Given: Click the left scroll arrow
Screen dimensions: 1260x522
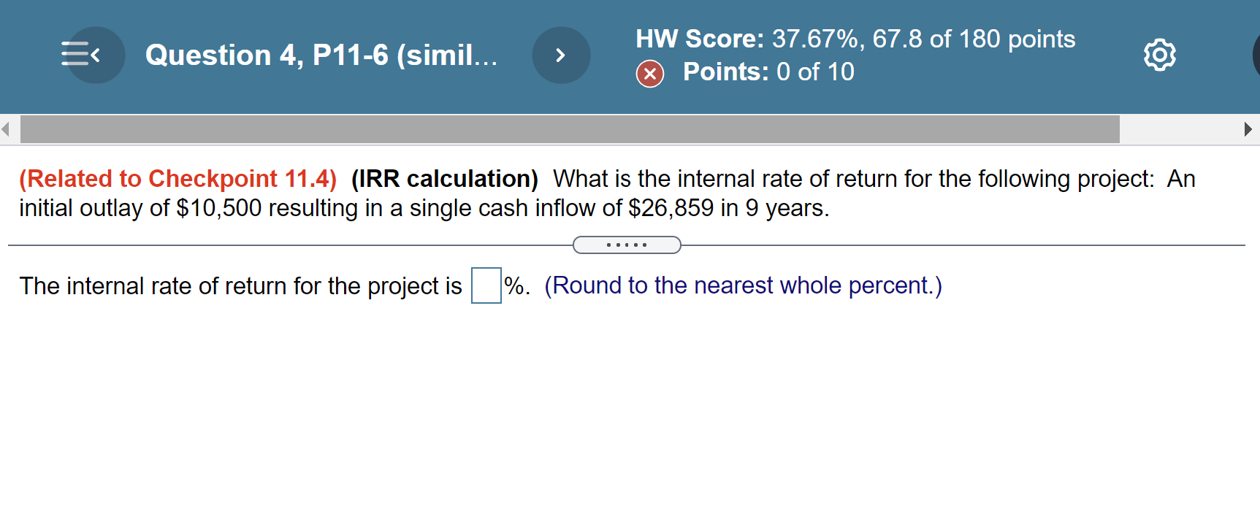Looking at the screenshot, I should 6,129.
